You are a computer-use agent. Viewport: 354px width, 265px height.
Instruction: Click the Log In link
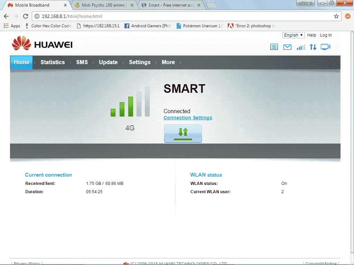point(326,35)
